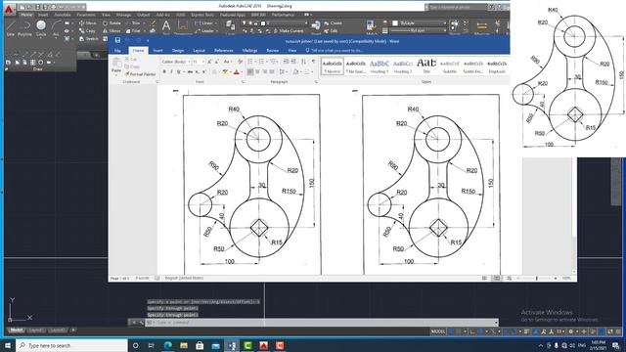Adjust the Word zoom slider

pos(537,278)
